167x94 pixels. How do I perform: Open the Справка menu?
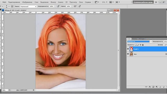click(x=88, y=2)
